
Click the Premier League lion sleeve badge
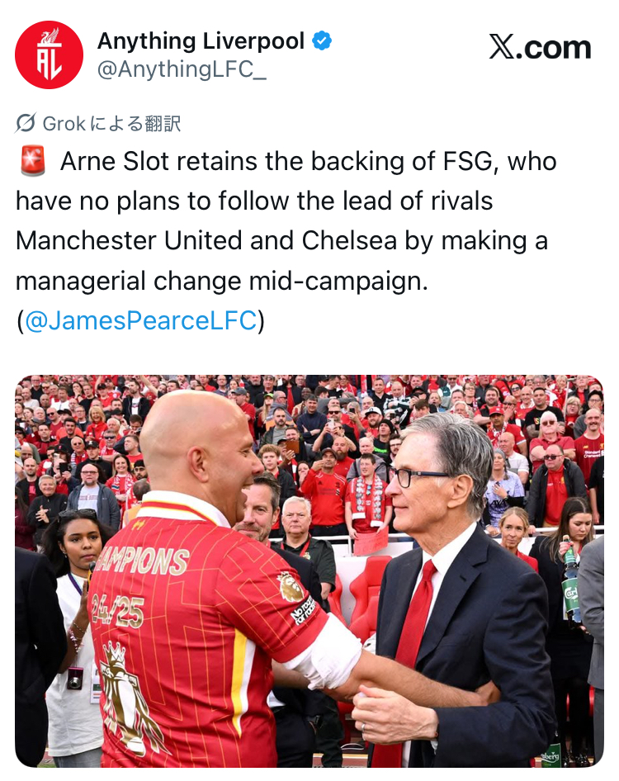tap(291, 586)
